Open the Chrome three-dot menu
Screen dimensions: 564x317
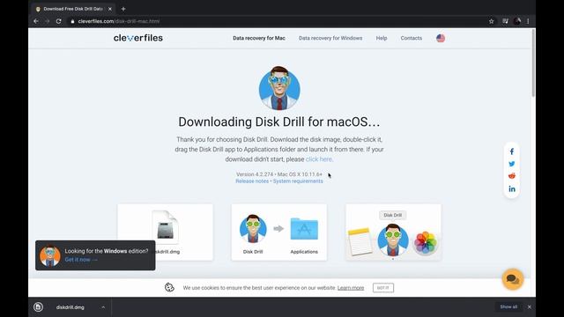pos(528,21)
